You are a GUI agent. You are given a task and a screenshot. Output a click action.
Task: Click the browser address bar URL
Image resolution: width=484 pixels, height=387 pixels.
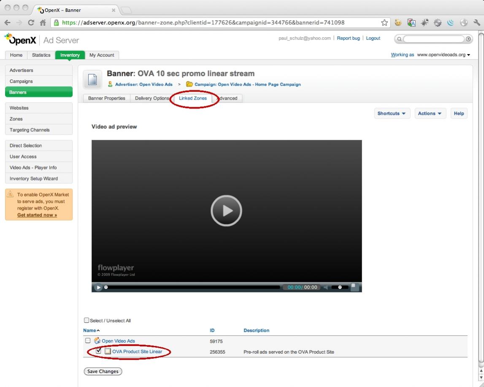pyautogui.click(x=203, y=22)
